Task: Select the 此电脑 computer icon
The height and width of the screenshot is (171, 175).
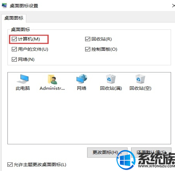Action: tap(23, 79)
